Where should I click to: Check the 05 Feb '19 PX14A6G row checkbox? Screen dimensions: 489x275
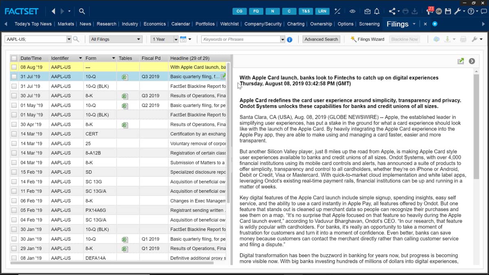(14, 210)
